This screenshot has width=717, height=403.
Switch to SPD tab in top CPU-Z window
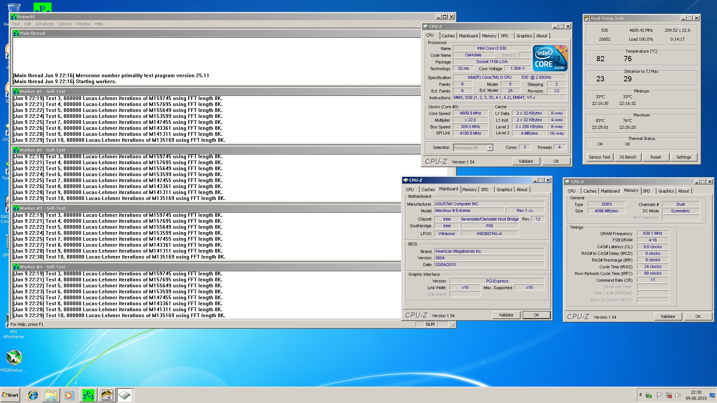504,36
